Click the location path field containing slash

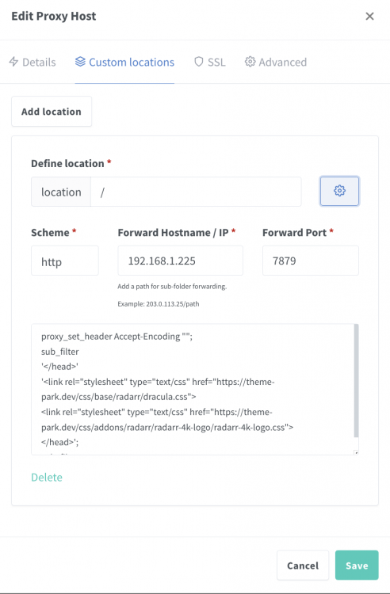click(x=196, y=192)
